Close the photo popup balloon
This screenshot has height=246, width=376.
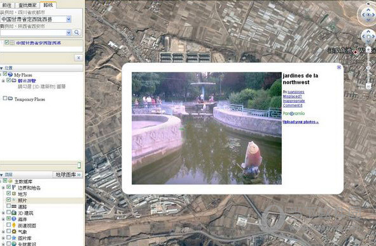pyautogui.click(x=339, y=67)
